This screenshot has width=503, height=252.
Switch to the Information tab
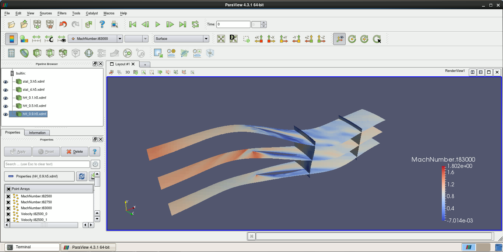pyautogui.click(x=37, y=133)
